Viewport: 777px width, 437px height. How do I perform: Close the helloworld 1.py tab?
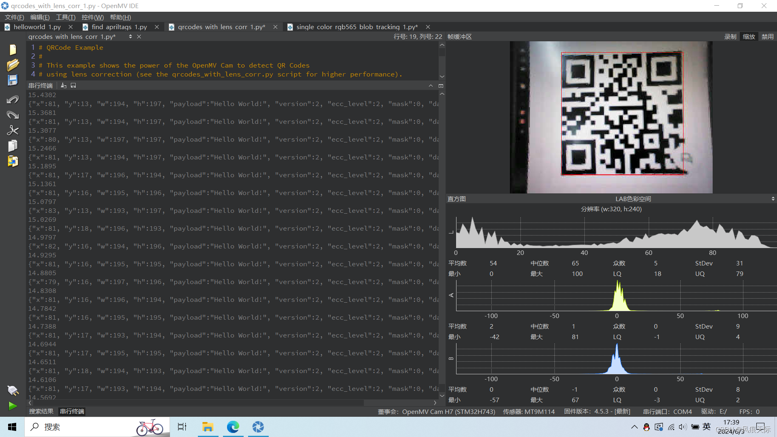point(71,27)
